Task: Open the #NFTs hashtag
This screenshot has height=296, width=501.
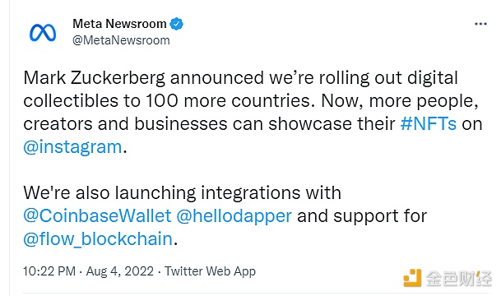Action: coord(429,124)
